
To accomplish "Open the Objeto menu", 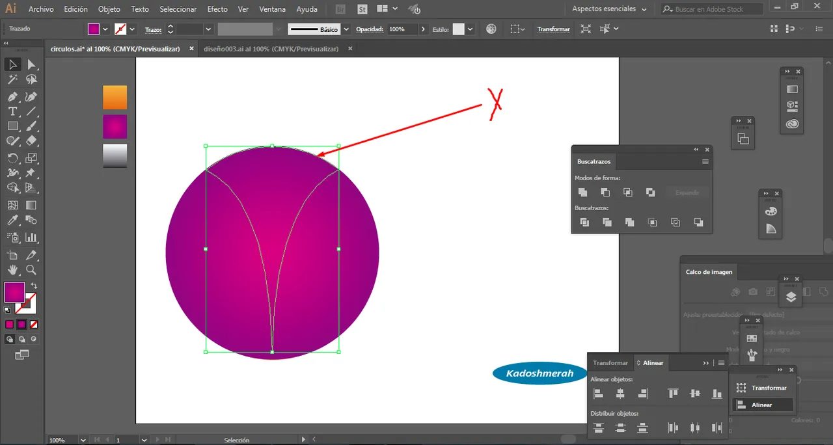I will click(x=109, y=9).
